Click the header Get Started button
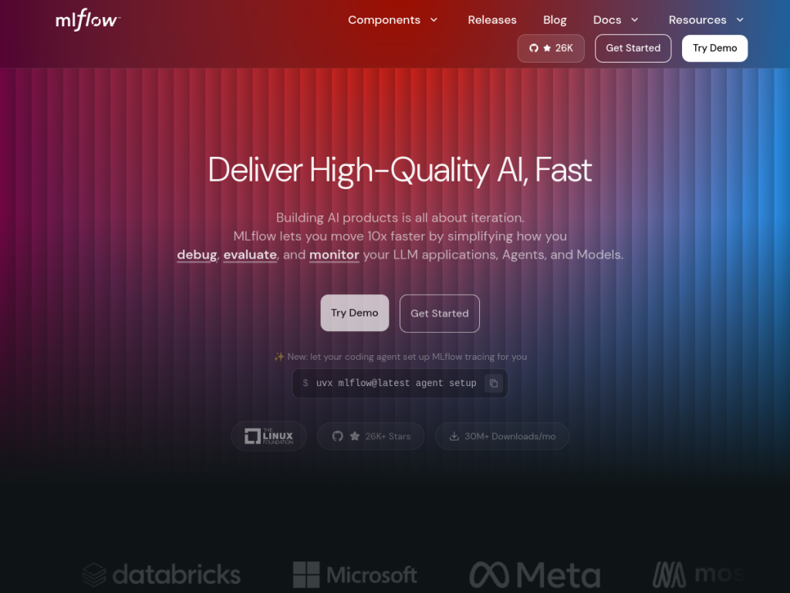790x593 pixels. [x=633, y=49]
